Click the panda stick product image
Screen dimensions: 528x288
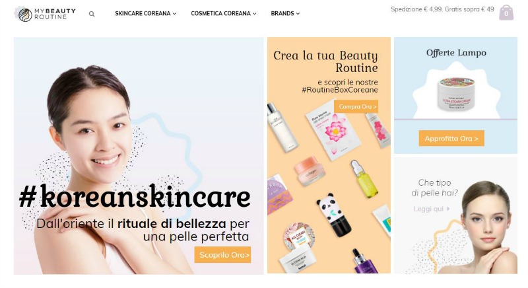[333, 214]
